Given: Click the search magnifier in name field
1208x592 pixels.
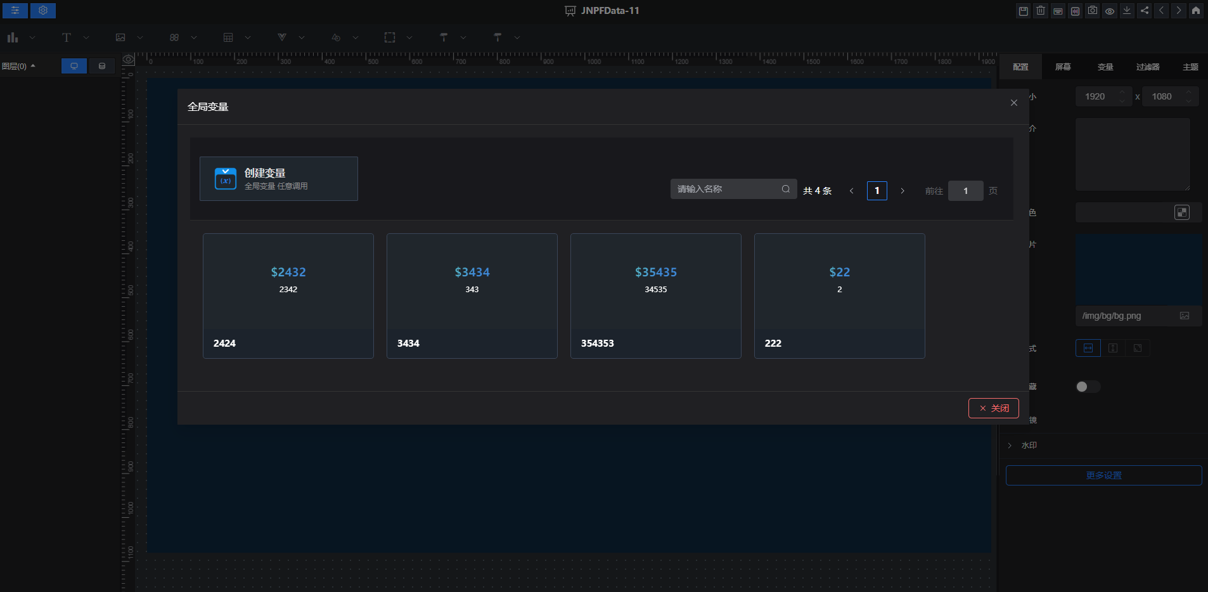Looking at the screenshot, I should (786, 189).
